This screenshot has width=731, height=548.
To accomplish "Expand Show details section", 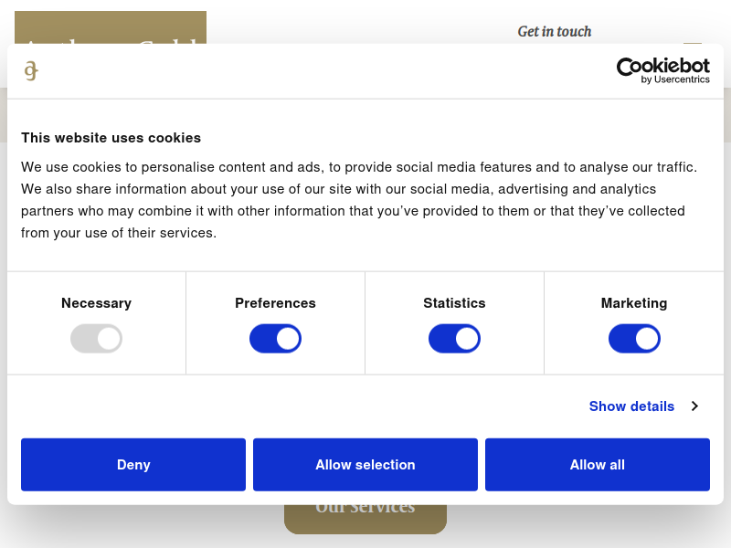I will point(631,406).
